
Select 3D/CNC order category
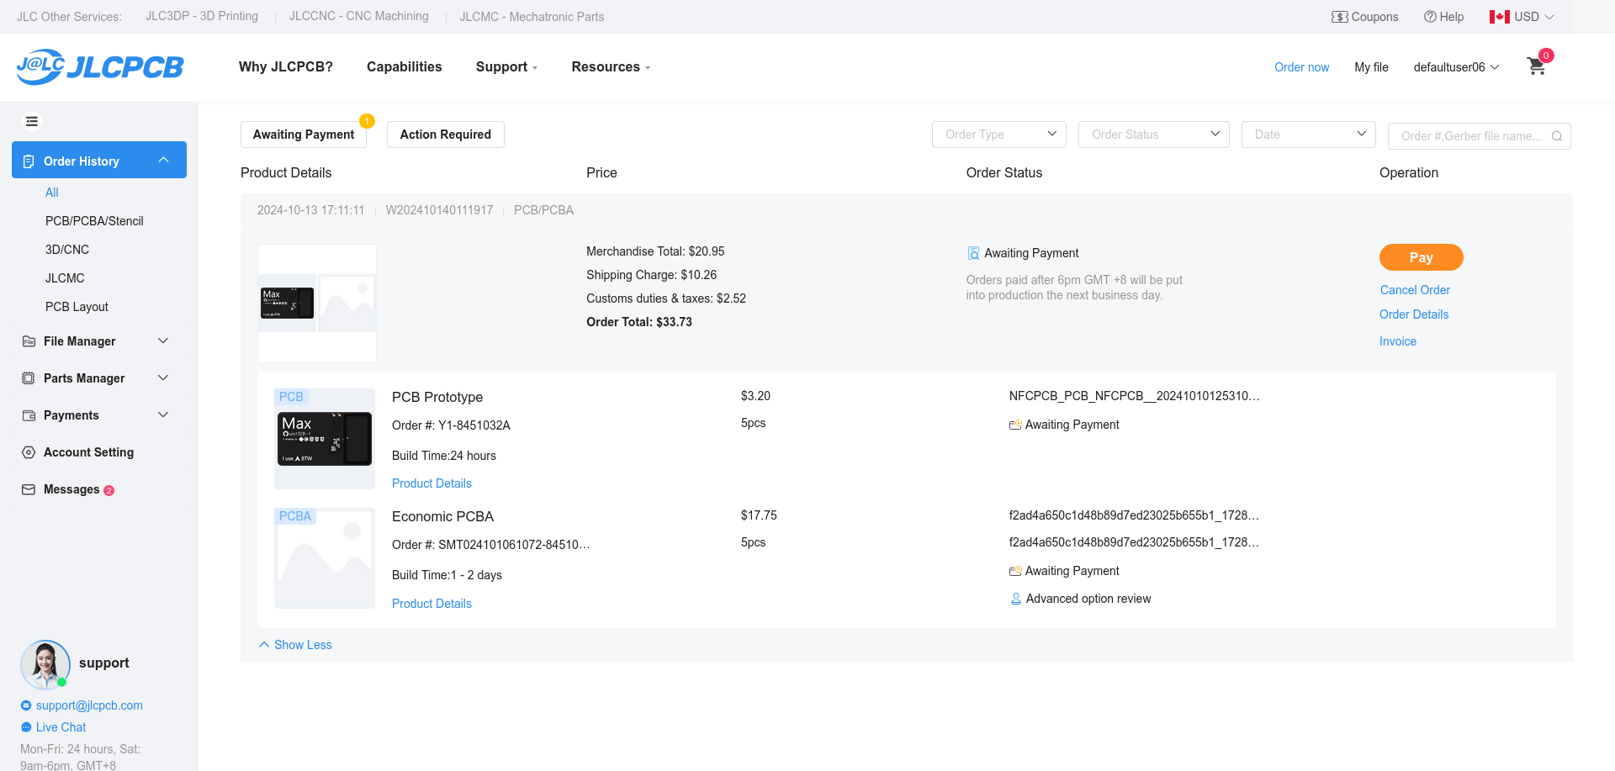pos(67,250)
